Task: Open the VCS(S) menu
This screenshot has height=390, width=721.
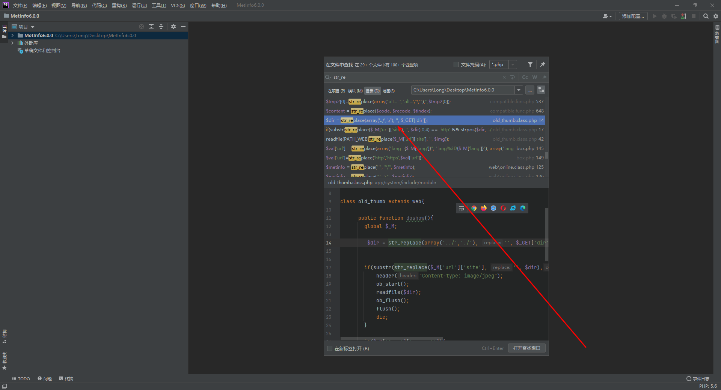Action: [178, 5]
